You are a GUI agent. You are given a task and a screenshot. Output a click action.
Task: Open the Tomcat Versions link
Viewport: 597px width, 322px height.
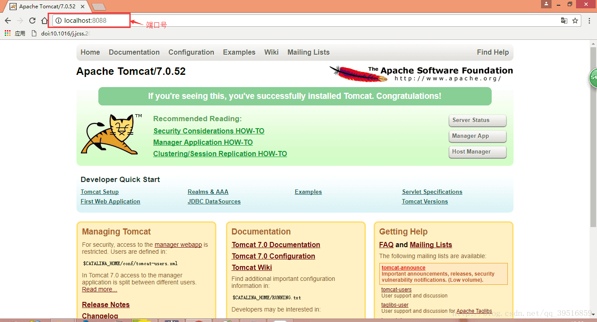(x=425, y=201)
